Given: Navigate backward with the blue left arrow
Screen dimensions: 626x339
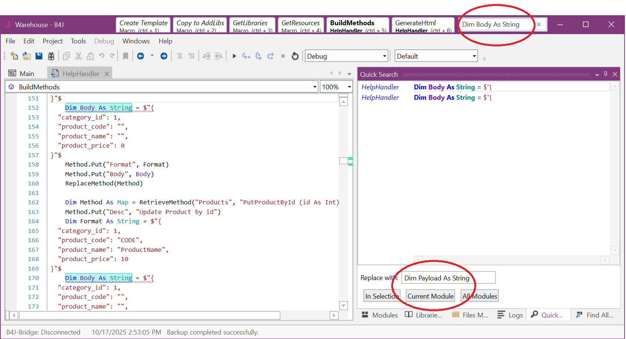Looking at the screenshot, I should [x=141, y=56].
